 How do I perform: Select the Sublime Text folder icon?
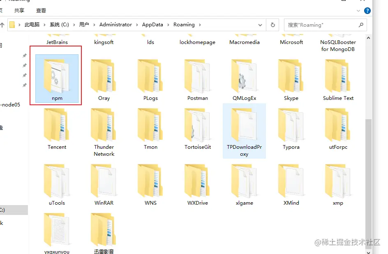338,76
